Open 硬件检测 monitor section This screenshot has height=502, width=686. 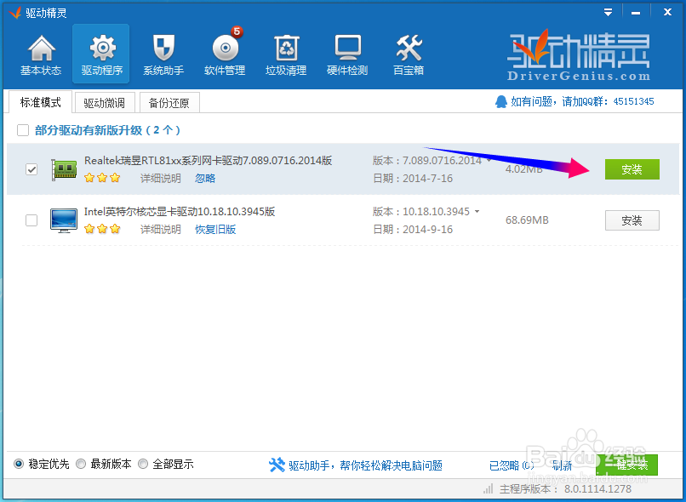coord(347,54)
